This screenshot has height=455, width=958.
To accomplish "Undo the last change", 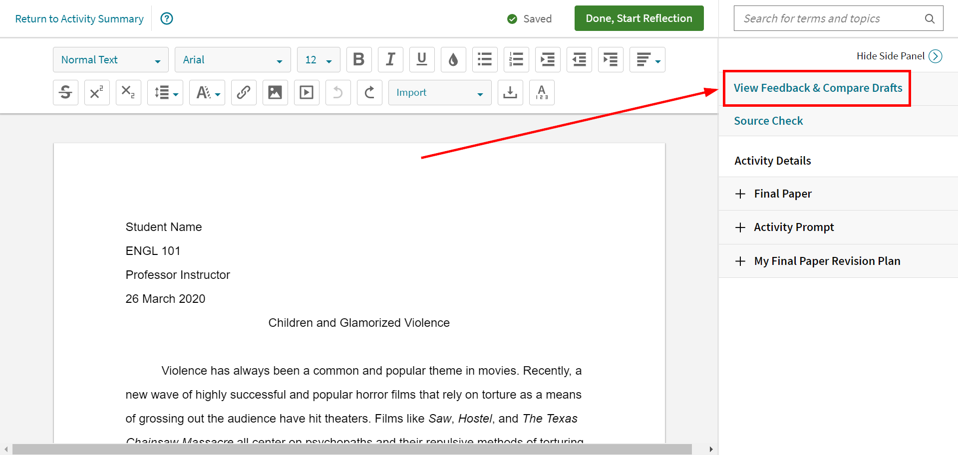I will click(x=338, y=92).
